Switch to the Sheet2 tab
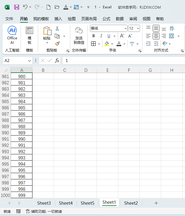 [131, 203]
